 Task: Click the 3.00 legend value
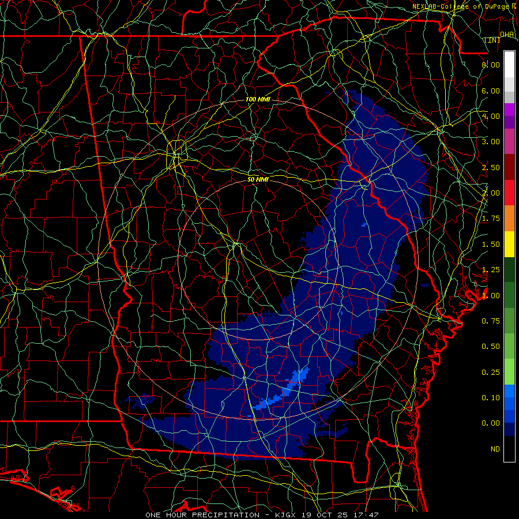click(491, 142)
